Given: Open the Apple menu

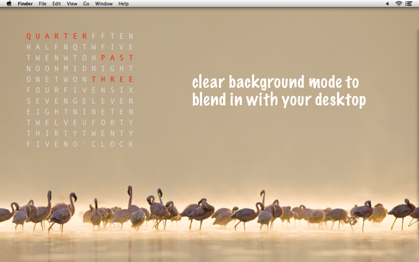Looking at the screenshot, I should 9,3.
